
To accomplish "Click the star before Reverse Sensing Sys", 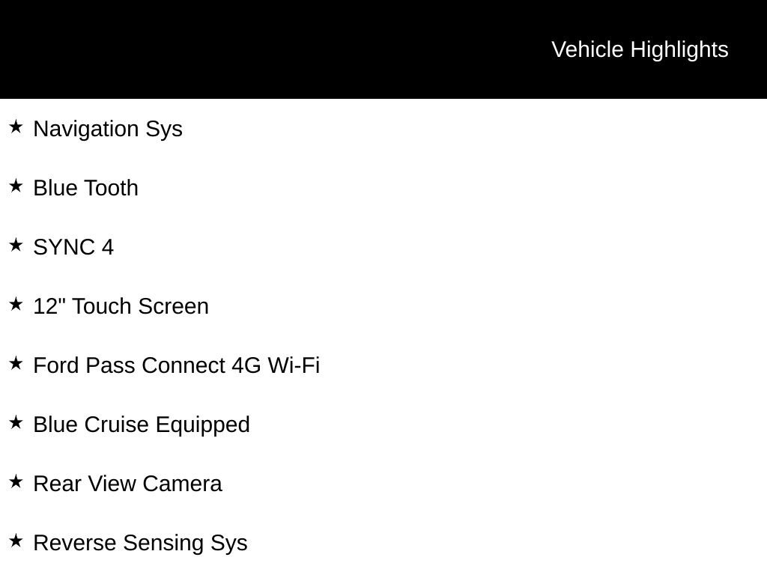I will pyautogui.click(x=16, y=541).
